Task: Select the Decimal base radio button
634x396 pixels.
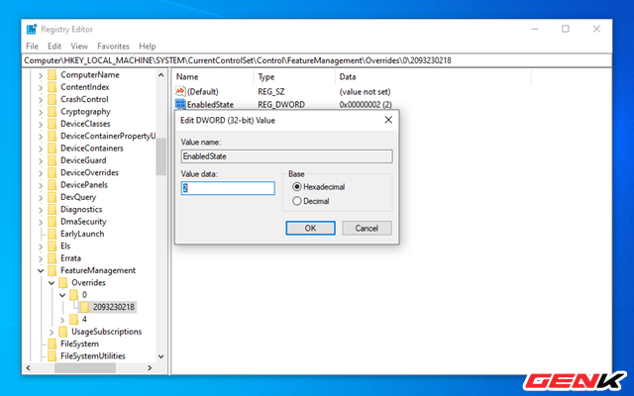Action: pos(297,201)
